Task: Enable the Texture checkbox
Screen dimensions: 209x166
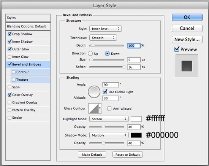Action: coord(14,80)
